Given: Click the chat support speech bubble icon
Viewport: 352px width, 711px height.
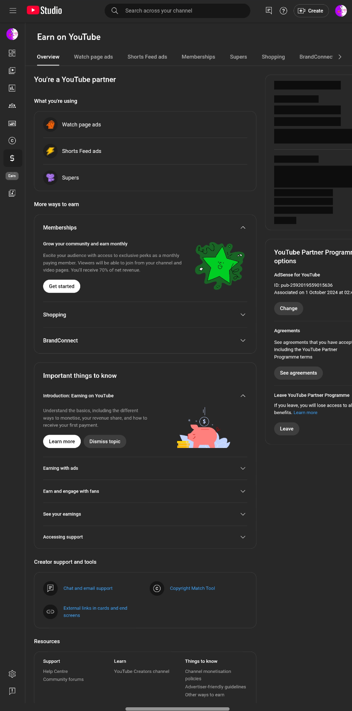Looking at the screenshot, I should [x=50, y=588].
